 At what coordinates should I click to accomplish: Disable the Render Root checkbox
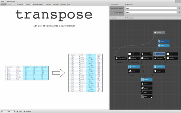click(x=60, y=5)
